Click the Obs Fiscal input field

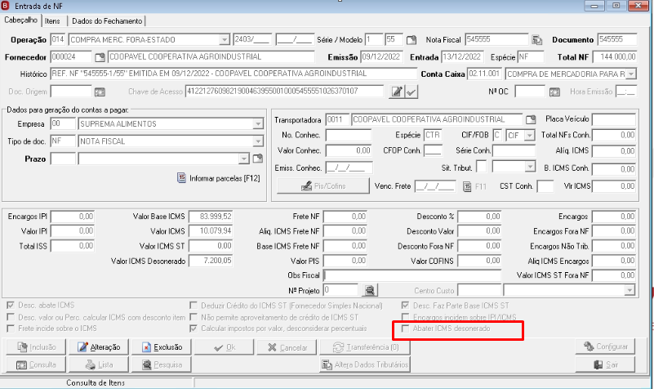(x=412, y=275)
